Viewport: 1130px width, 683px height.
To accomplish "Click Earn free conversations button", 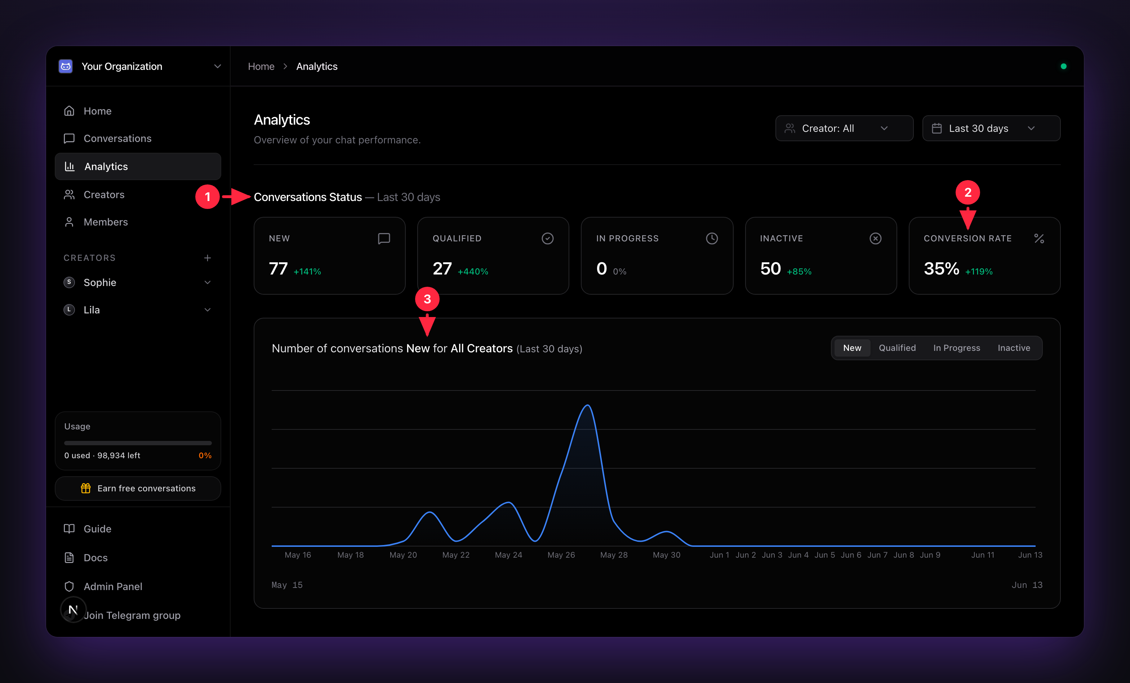I will pyautogui.click(x=138, y=488).
